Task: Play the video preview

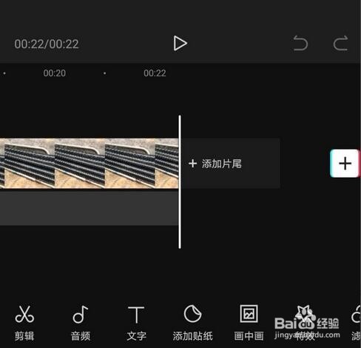Action: click(180, 44)
